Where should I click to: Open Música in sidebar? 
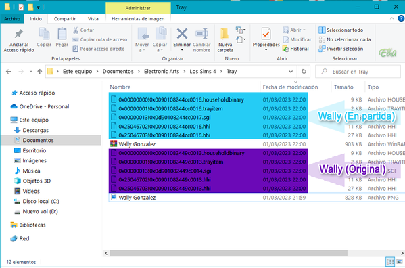pos(27,171)
